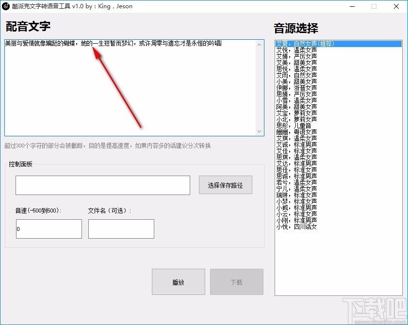The image size is (408, 325).
Task: Select voice 艾夏，自然女声(推荐)
Action: click(338, 44)
